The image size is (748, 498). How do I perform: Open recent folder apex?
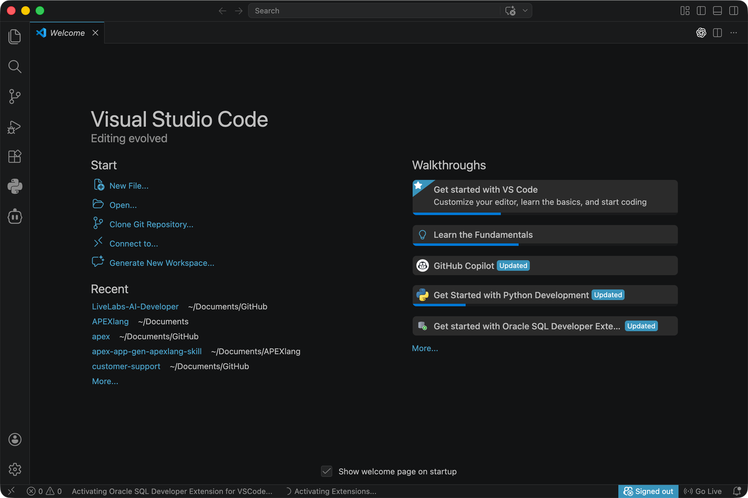pos(101,336)
